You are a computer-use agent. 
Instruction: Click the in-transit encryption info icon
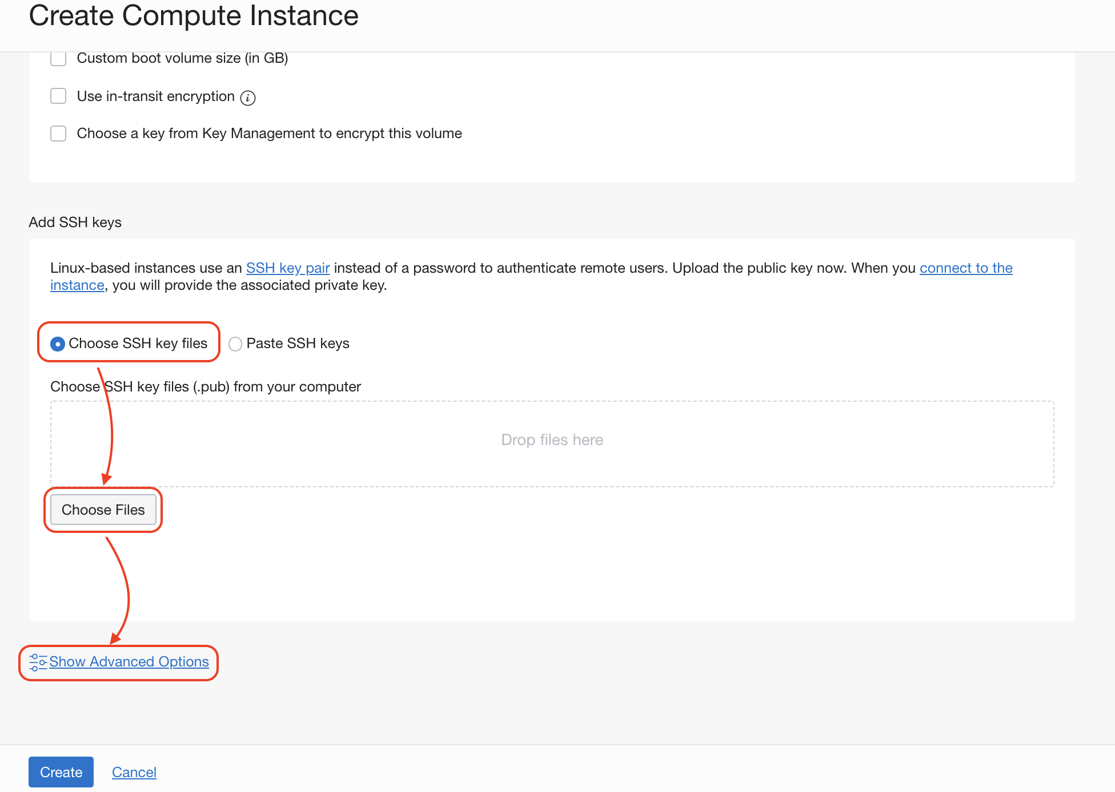248,98
